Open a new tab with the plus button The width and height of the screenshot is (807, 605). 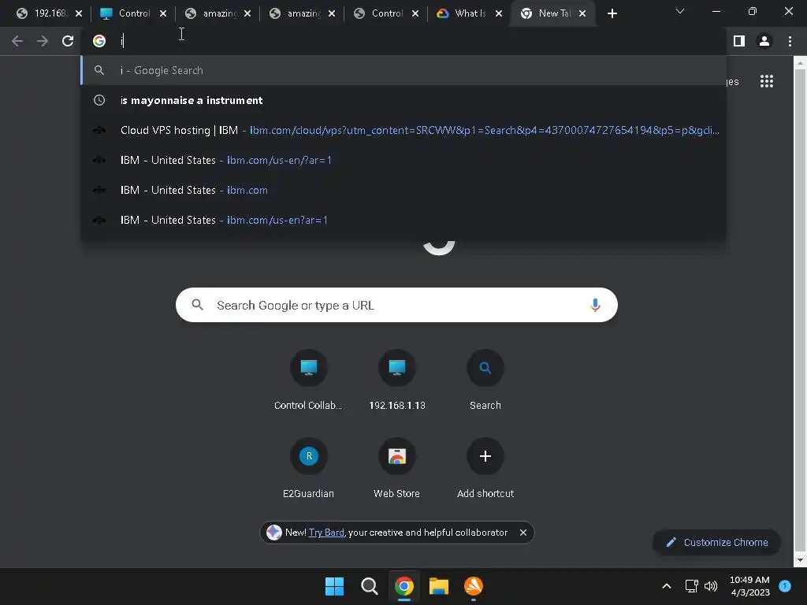612,13
